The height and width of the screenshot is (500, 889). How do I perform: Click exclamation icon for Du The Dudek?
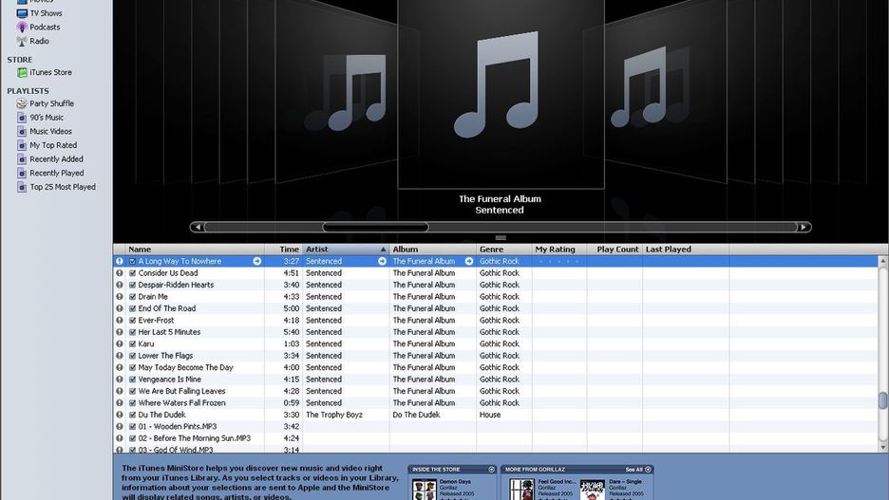click(120, 415)
